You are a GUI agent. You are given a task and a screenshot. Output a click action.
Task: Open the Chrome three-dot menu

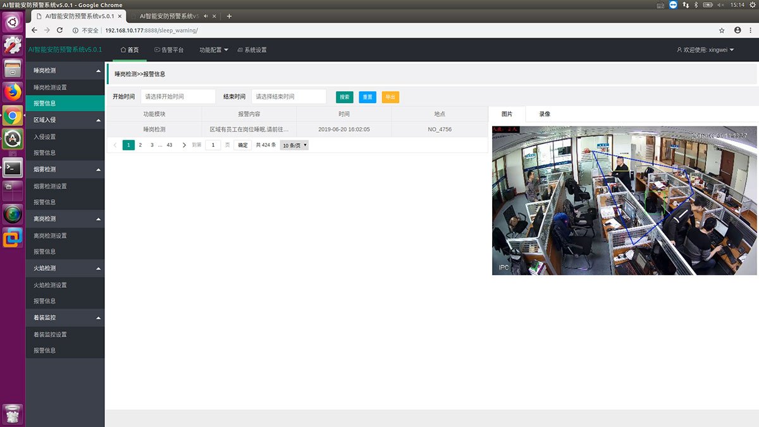(x=751, y=30)
